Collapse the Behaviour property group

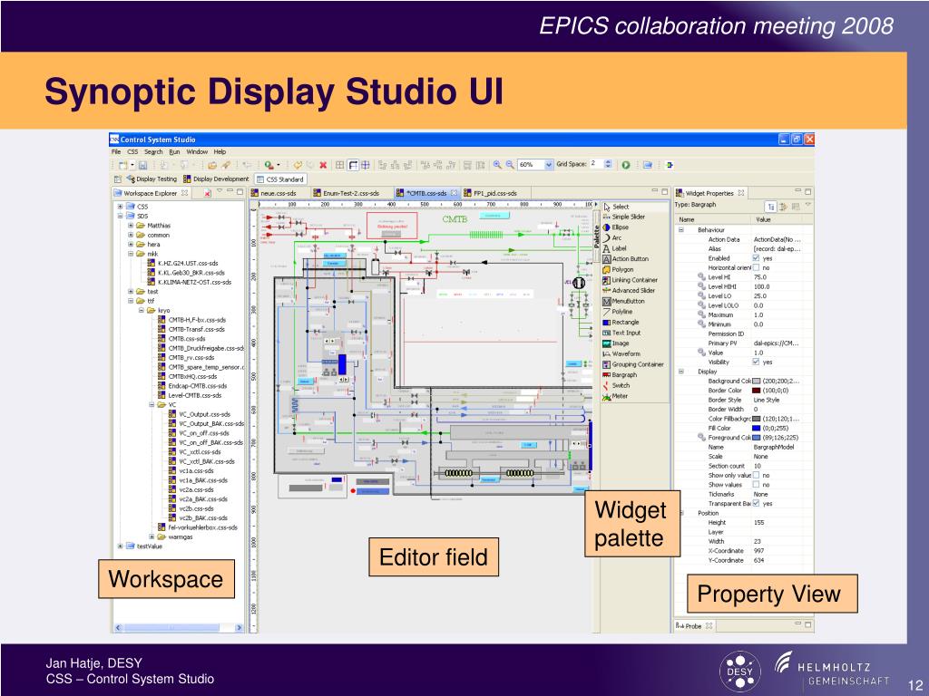click(x=681, y=230)
